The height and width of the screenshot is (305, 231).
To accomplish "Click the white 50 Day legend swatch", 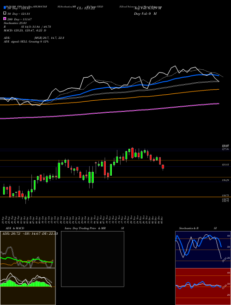I will (x=5, y=13).
